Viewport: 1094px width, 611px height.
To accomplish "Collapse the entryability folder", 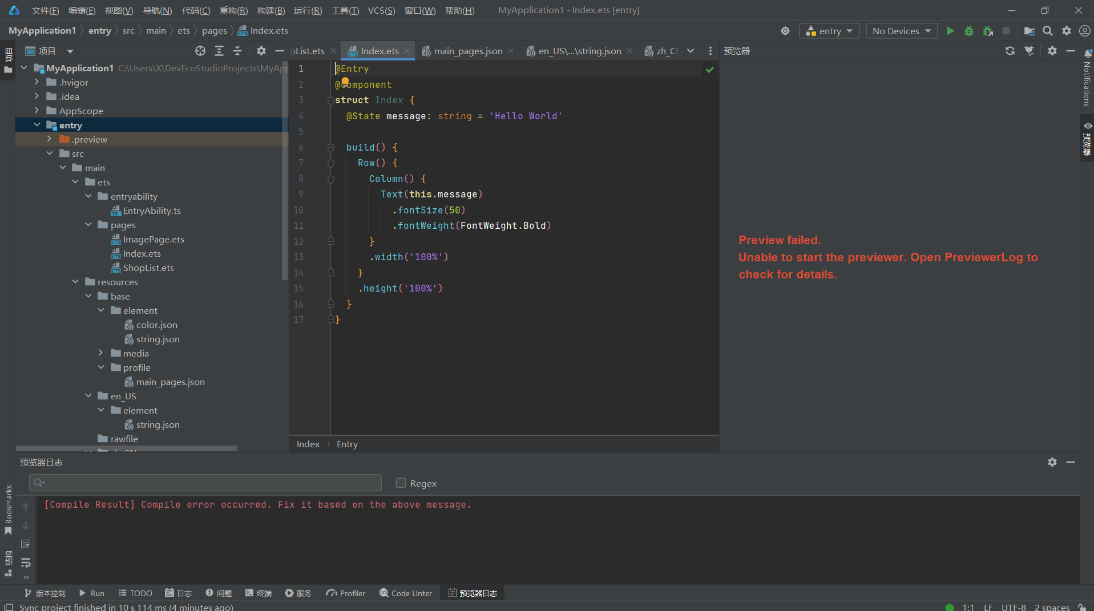I will tap(88, 196).
